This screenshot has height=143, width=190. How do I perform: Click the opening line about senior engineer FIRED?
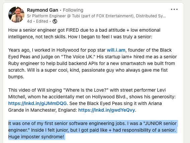tap(84, 33)
